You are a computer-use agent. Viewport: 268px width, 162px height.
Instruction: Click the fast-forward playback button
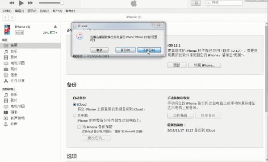pos(30,3)
